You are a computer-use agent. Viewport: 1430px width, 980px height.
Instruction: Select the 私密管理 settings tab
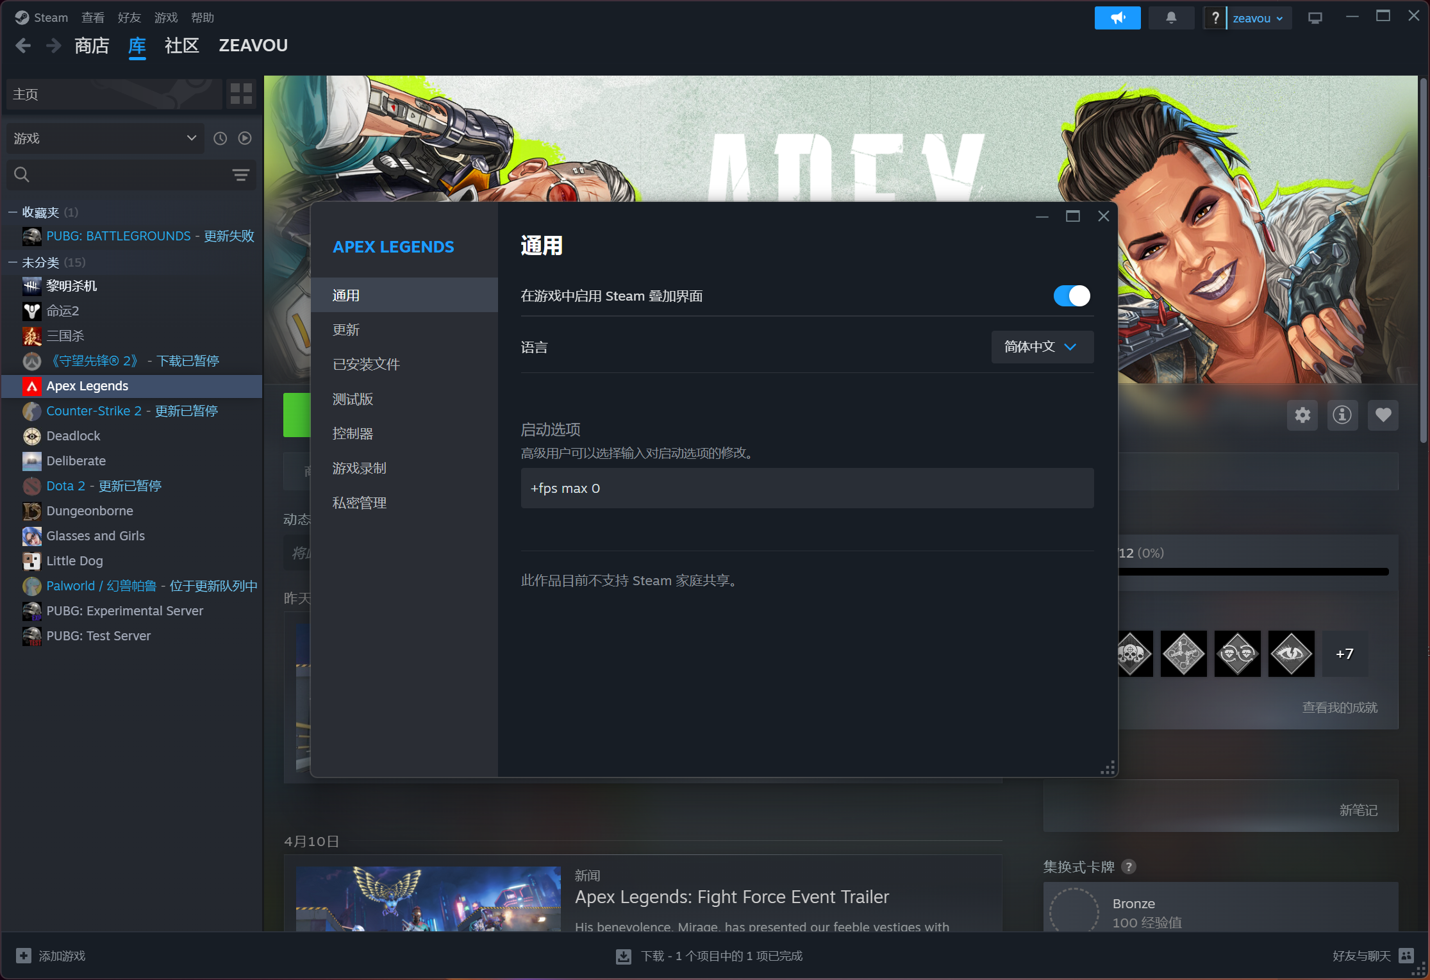click(404, 503)
